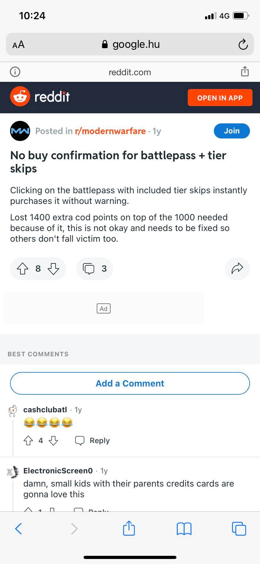This screenshot has height=564, width=260.
Task: Tap the share icon beside reddit.com
Action: (x=245, y=72)
